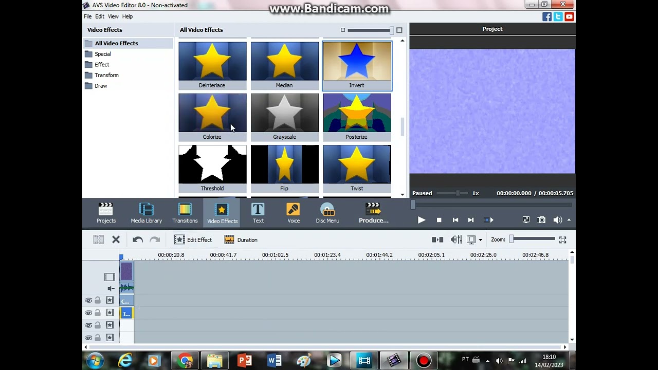The image size is (658, 370).
Task: Open the View menu
Action: click(113, 16)
